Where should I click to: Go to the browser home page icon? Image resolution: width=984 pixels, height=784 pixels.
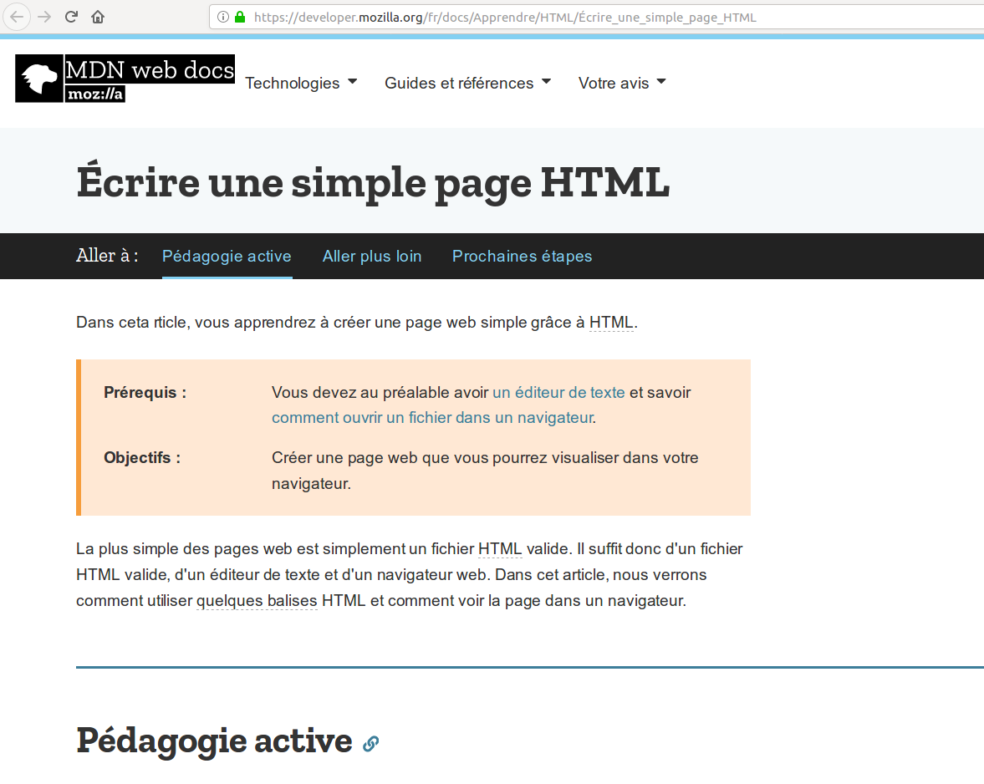[x=98, y=17]
